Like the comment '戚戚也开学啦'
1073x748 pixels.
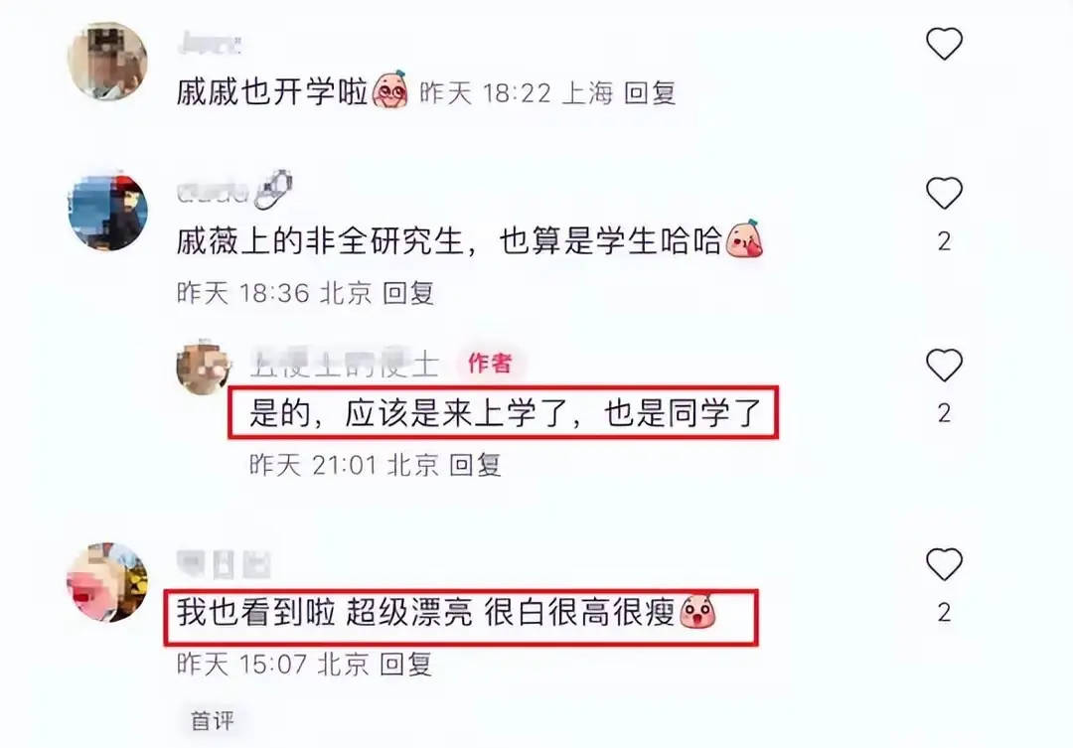point(945,44)
